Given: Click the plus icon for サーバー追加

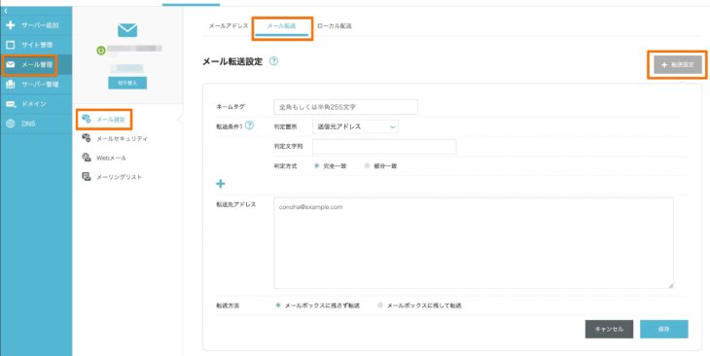Looking at the screenshot, I should [11, 25].
